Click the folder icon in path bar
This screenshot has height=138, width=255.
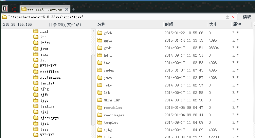tap(4, 17)
